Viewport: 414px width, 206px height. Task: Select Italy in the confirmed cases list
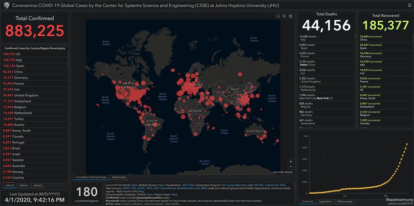pos(35,60)
